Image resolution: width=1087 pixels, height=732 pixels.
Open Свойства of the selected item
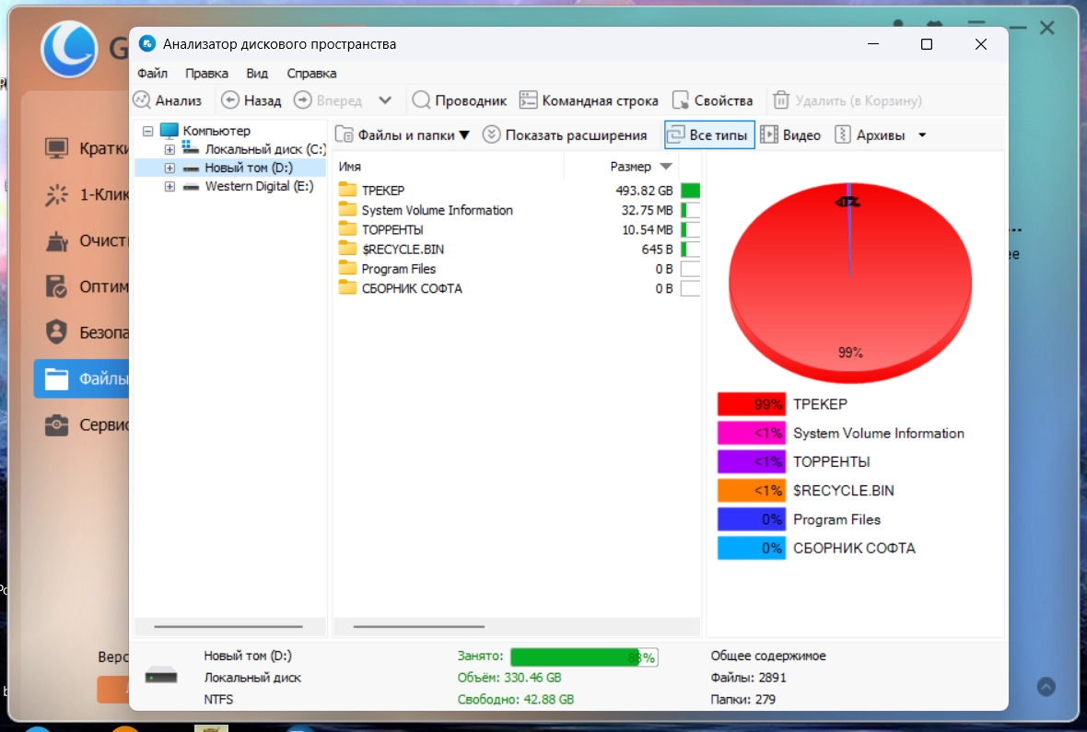click(713, 100)
